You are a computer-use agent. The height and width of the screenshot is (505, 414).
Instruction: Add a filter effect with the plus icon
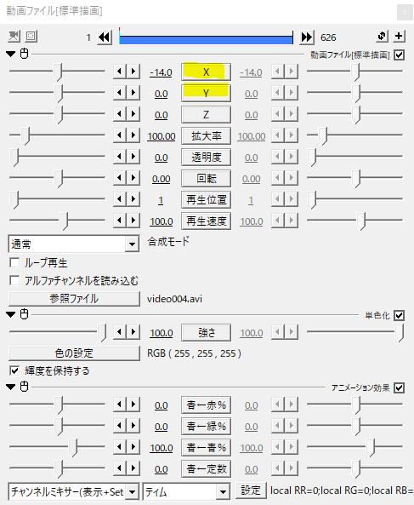(399, 36)
